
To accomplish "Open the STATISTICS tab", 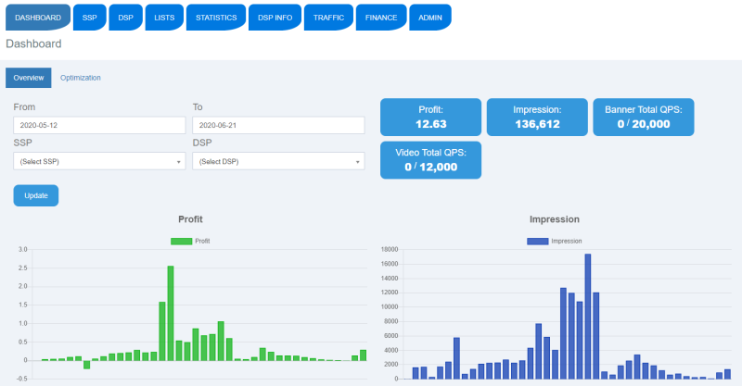I will pyautogui.click(x=216, y=18).
